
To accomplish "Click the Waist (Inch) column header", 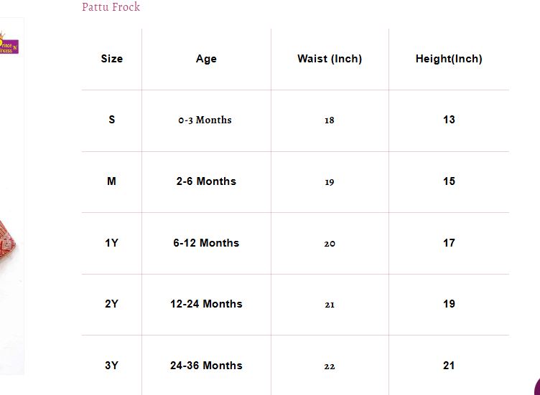I will [330, 59].
